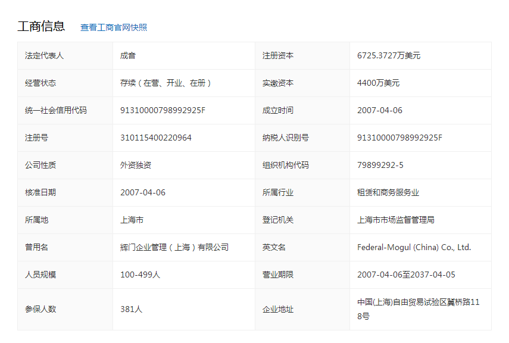The image size is (509, 343).
Task: Select founding date beside 成立时间
Action: 379,110
